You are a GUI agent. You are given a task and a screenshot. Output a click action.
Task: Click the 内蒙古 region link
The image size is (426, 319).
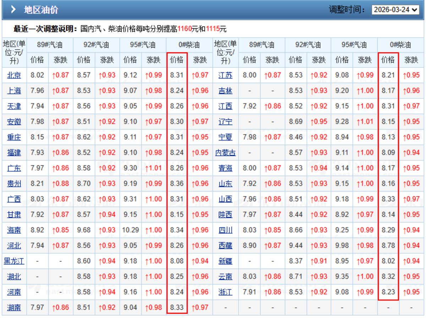pyautogui.click(x=225, y=153)
